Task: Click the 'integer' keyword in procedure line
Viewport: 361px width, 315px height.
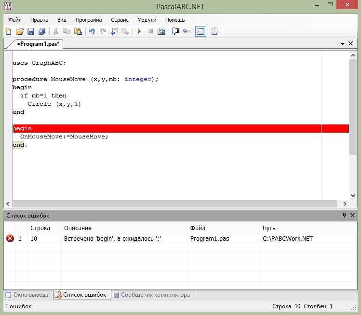Action: [138, 79]
